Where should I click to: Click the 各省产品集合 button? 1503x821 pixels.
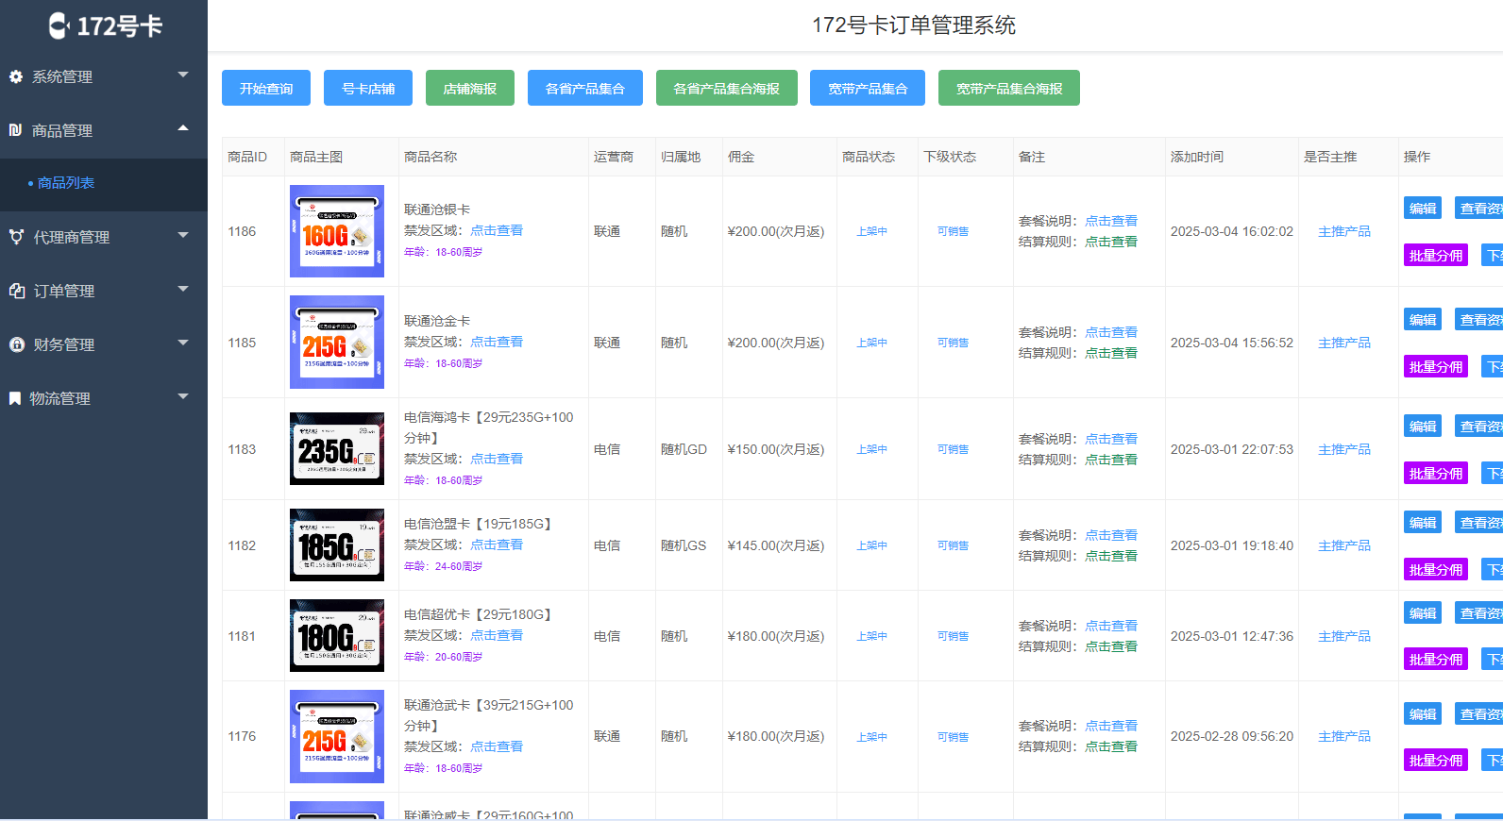pos(585,88)
